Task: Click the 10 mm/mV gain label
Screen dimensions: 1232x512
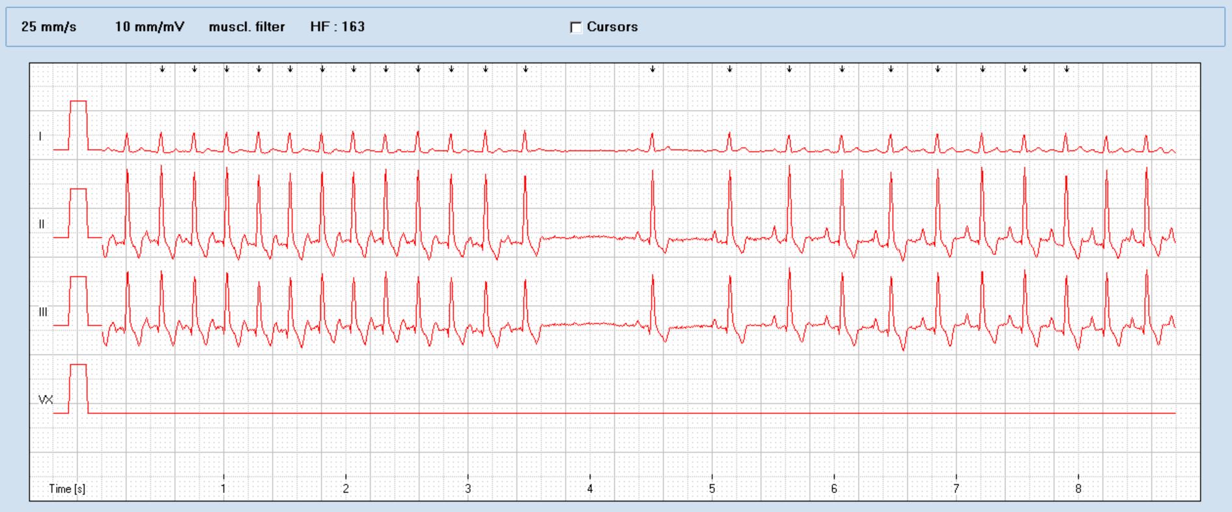Action: pos(150,27)
